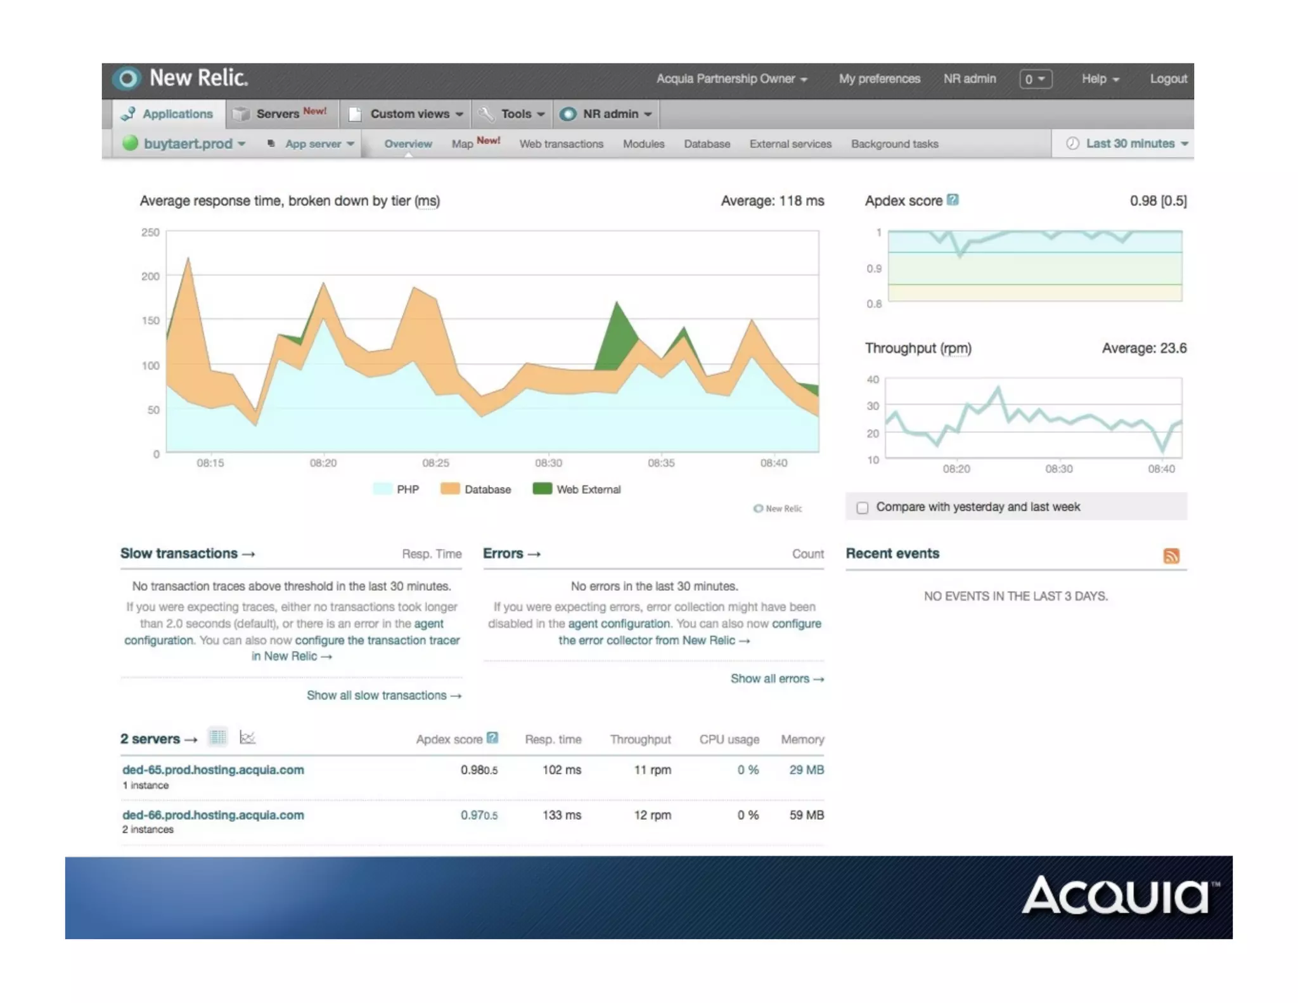1298x1003 pixels.
Task: Click Apdex score help icon in servers table
Action: coord(492,738)
